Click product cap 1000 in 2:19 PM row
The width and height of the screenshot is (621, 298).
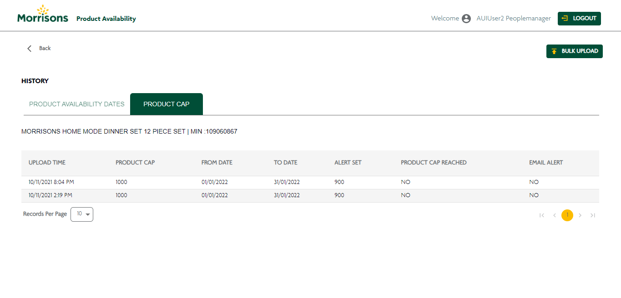point(121,195)
